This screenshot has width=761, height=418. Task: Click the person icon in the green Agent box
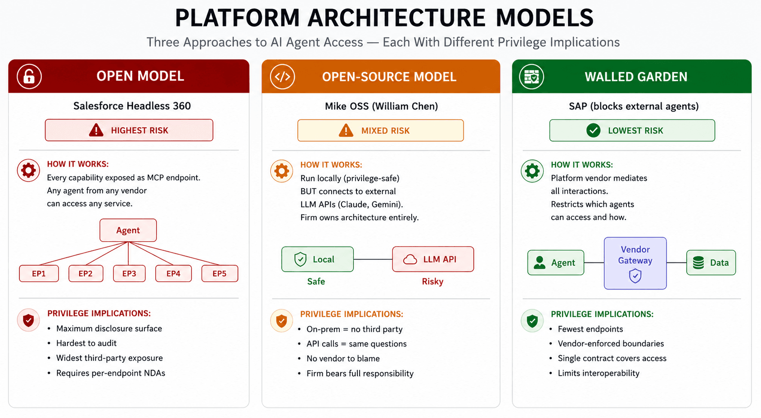click(x=539, y=262)
